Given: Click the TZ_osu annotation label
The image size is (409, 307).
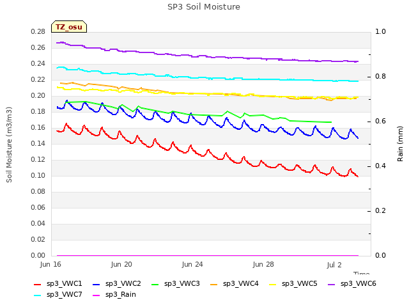Looking at the screenshot, I should [69, 27].
